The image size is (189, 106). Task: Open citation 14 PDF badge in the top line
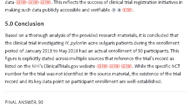pyautogui.click(x=33, y=2)
